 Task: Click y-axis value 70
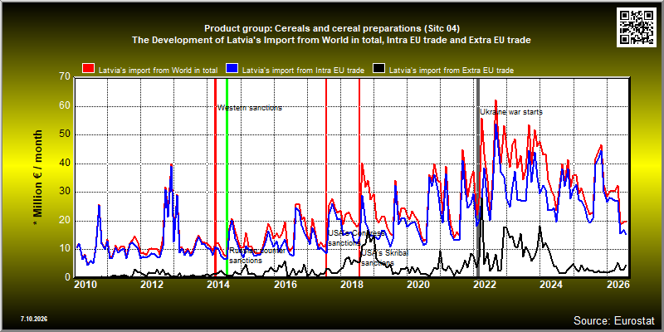(65, 77)
